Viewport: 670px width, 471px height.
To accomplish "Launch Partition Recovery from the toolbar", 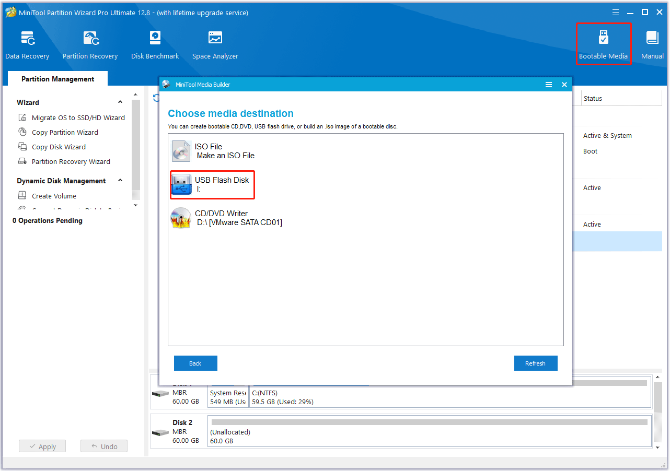I will point(90,44).
